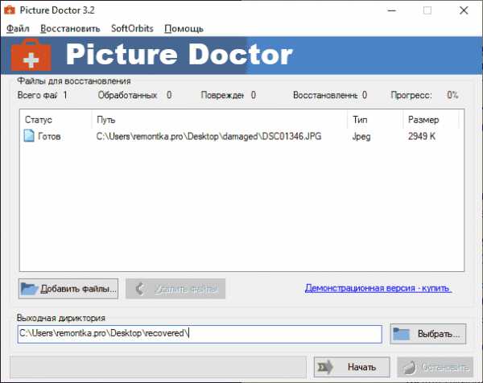Click the icon on the stop (Остановить) button

click(x=410, y=367)
